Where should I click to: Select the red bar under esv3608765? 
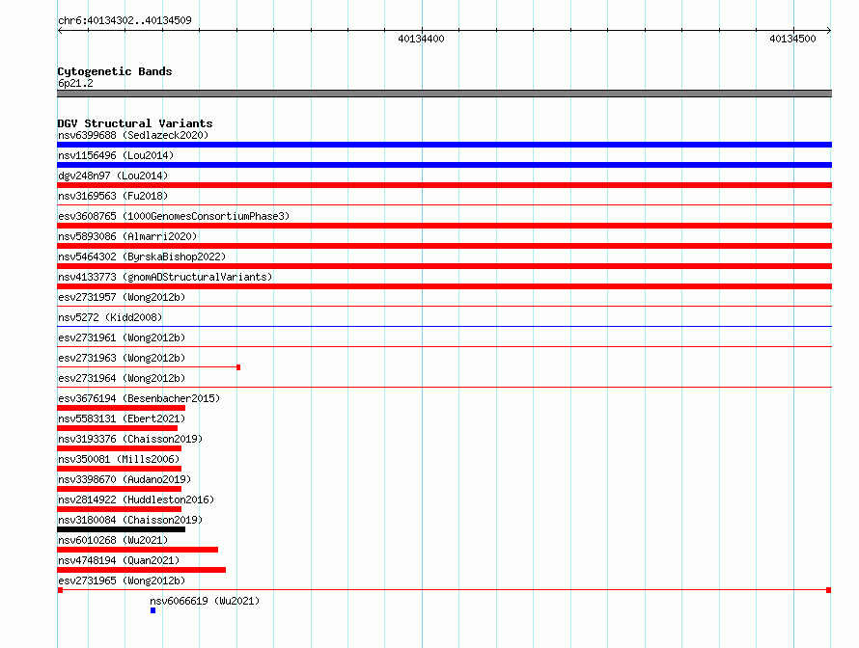coord(444,226)
